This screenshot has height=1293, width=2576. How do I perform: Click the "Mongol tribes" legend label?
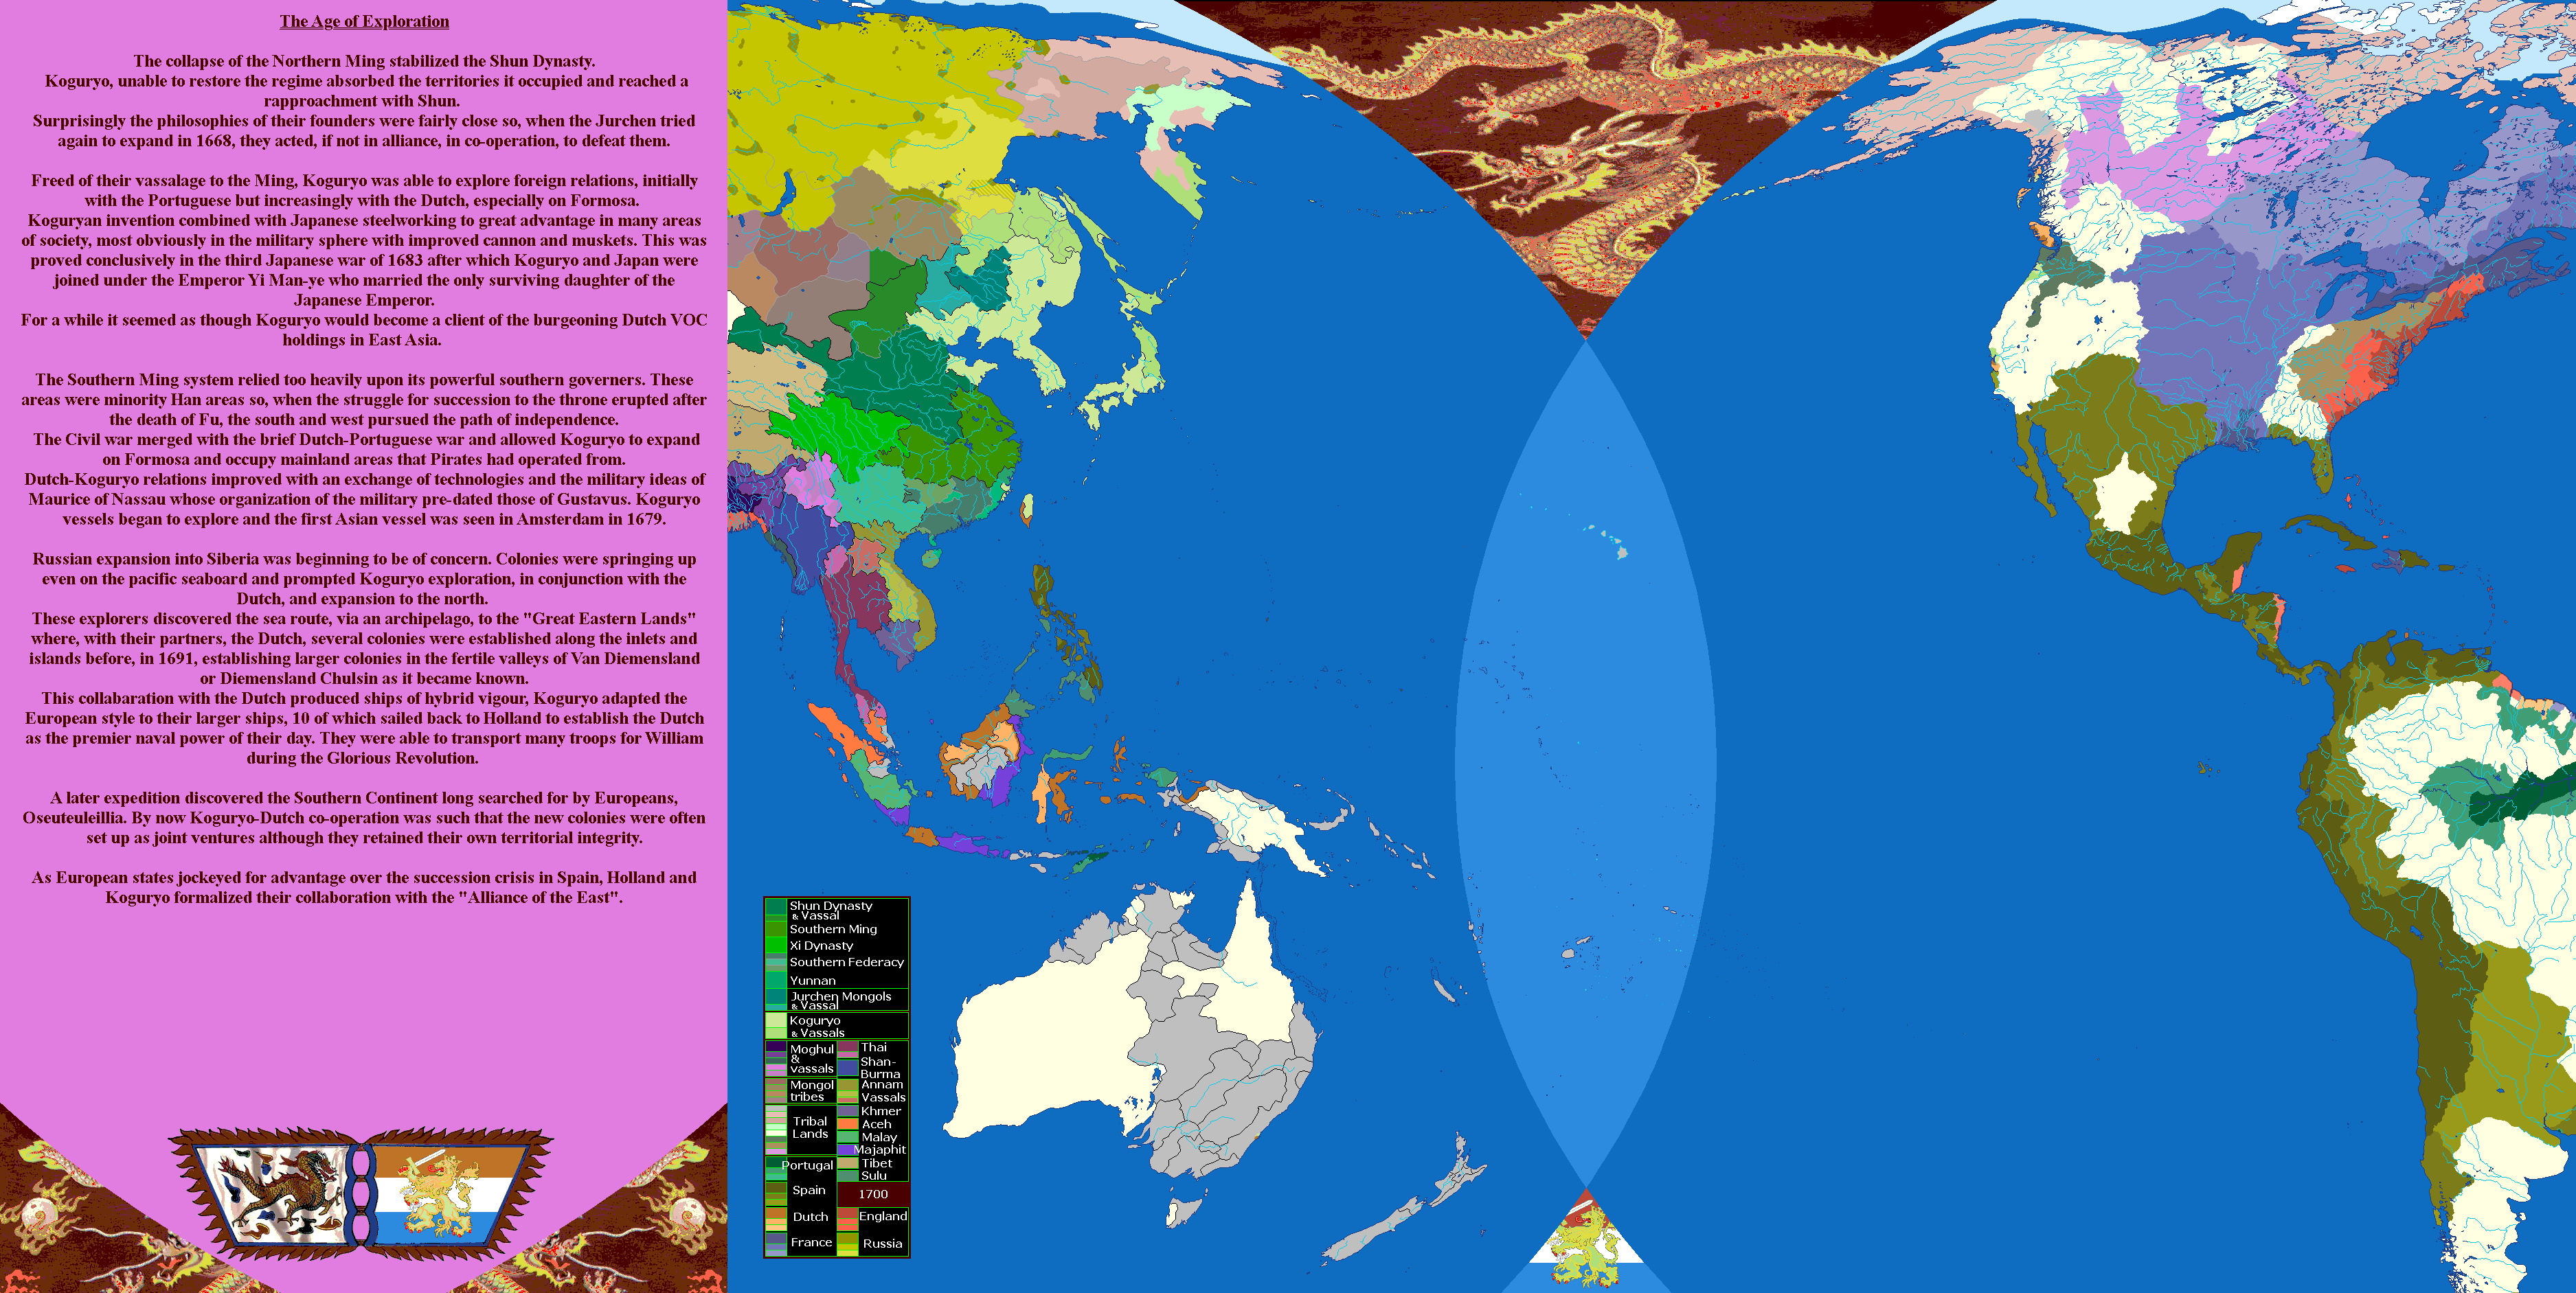[811, 1091]
